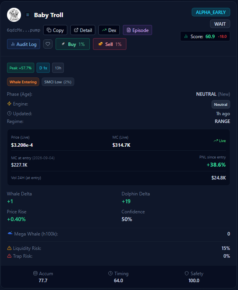Click the D 1x tag
Image resolution: width=238 pixels, height=290 pixels.
pos(43,68)
